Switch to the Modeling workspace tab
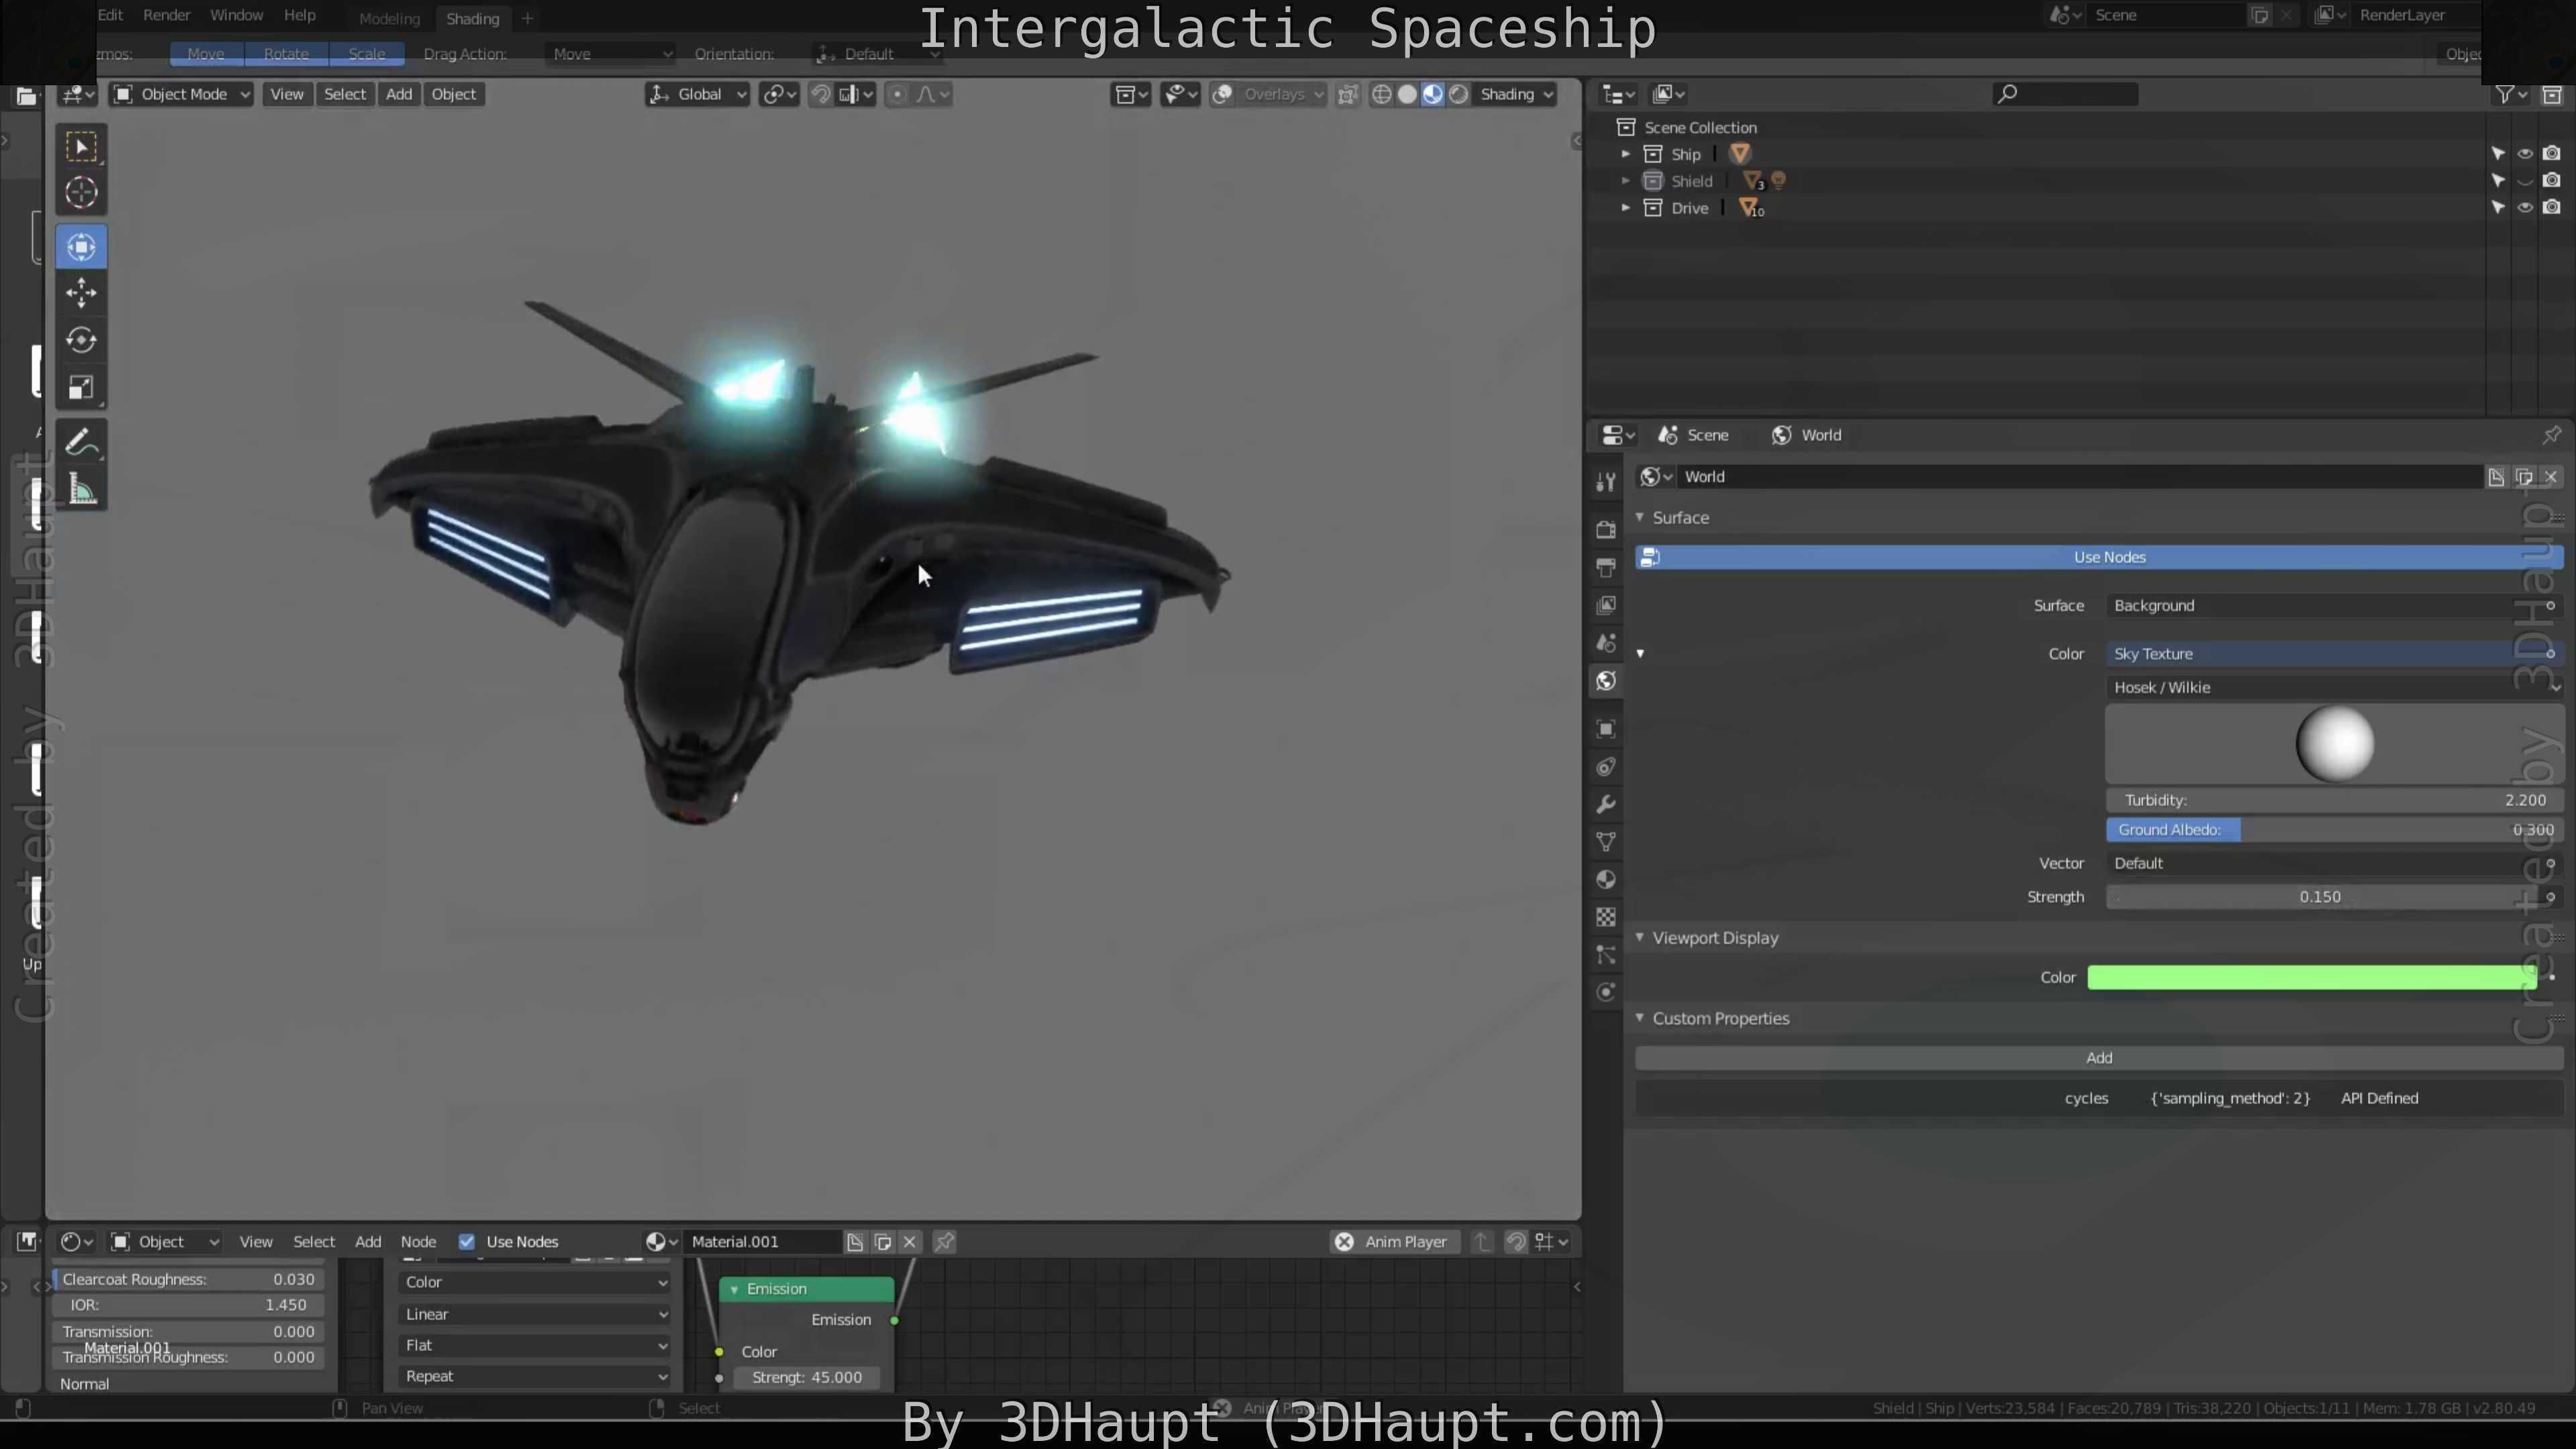 click(x=389, y=18)
